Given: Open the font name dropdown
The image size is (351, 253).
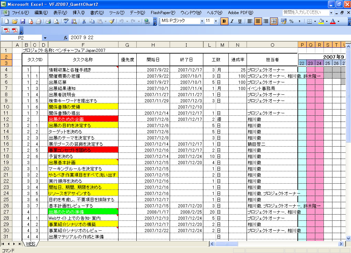Looking at the screenshot, I should (x=202, y=21).
